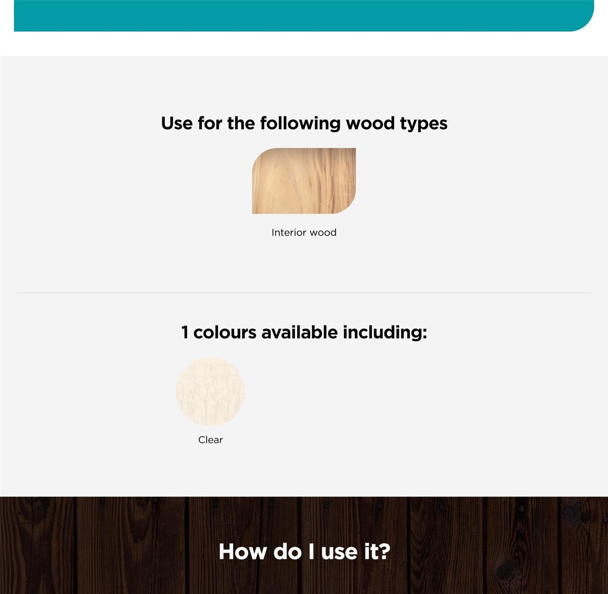This screenshot has height=594, width=608.
Task: Click the word "wood types" in the heading
Action: (396, 123)
